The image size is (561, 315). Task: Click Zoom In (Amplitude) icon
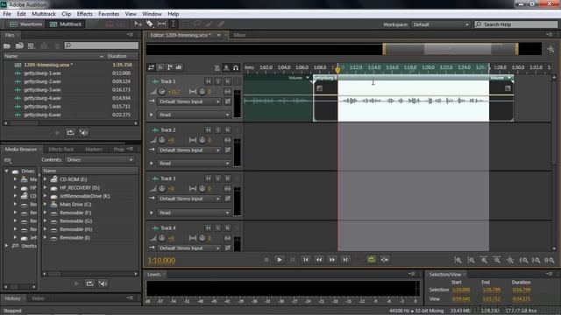coord(458,260)
